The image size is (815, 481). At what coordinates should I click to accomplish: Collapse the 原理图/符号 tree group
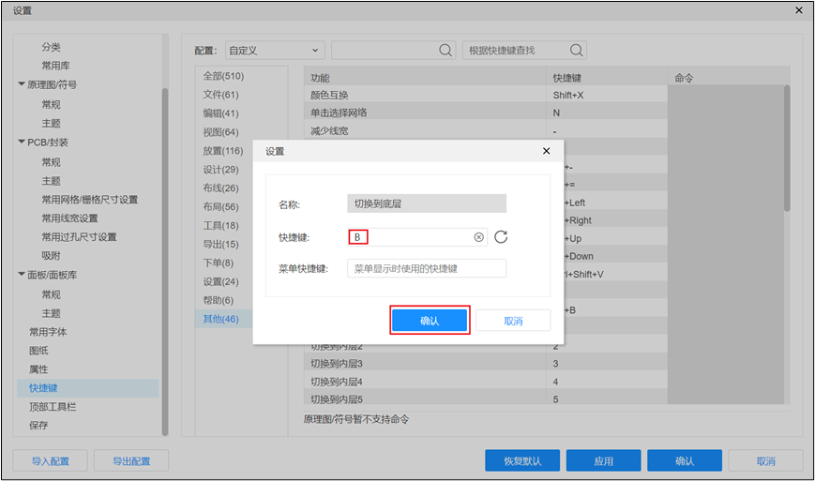point(22,84)
